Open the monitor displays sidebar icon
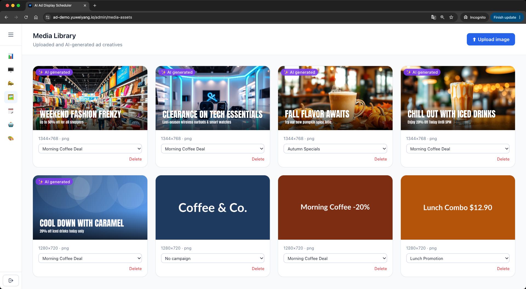Image resolution: width=526 pixels, height=289 pixels. 11,70
